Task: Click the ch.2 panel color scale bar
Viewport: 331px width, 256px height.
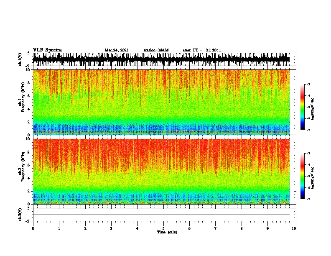Action: (x=303, y=176)
